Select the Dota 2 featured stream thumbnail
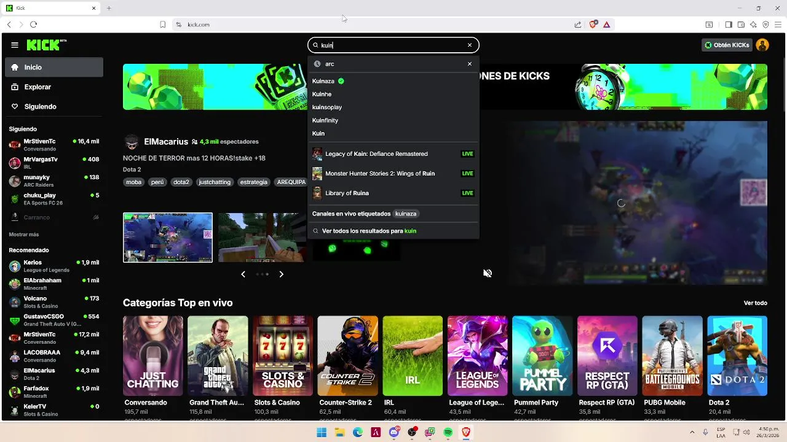 point(168,238)
